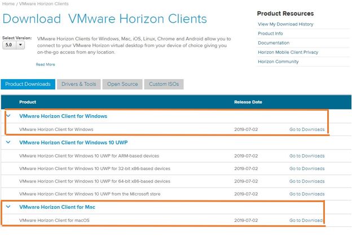Select the VMware Horizon Client for macOS row text
Image resolution: width=352 pixels, height=236 pixels.
click(x=54, y=220)
